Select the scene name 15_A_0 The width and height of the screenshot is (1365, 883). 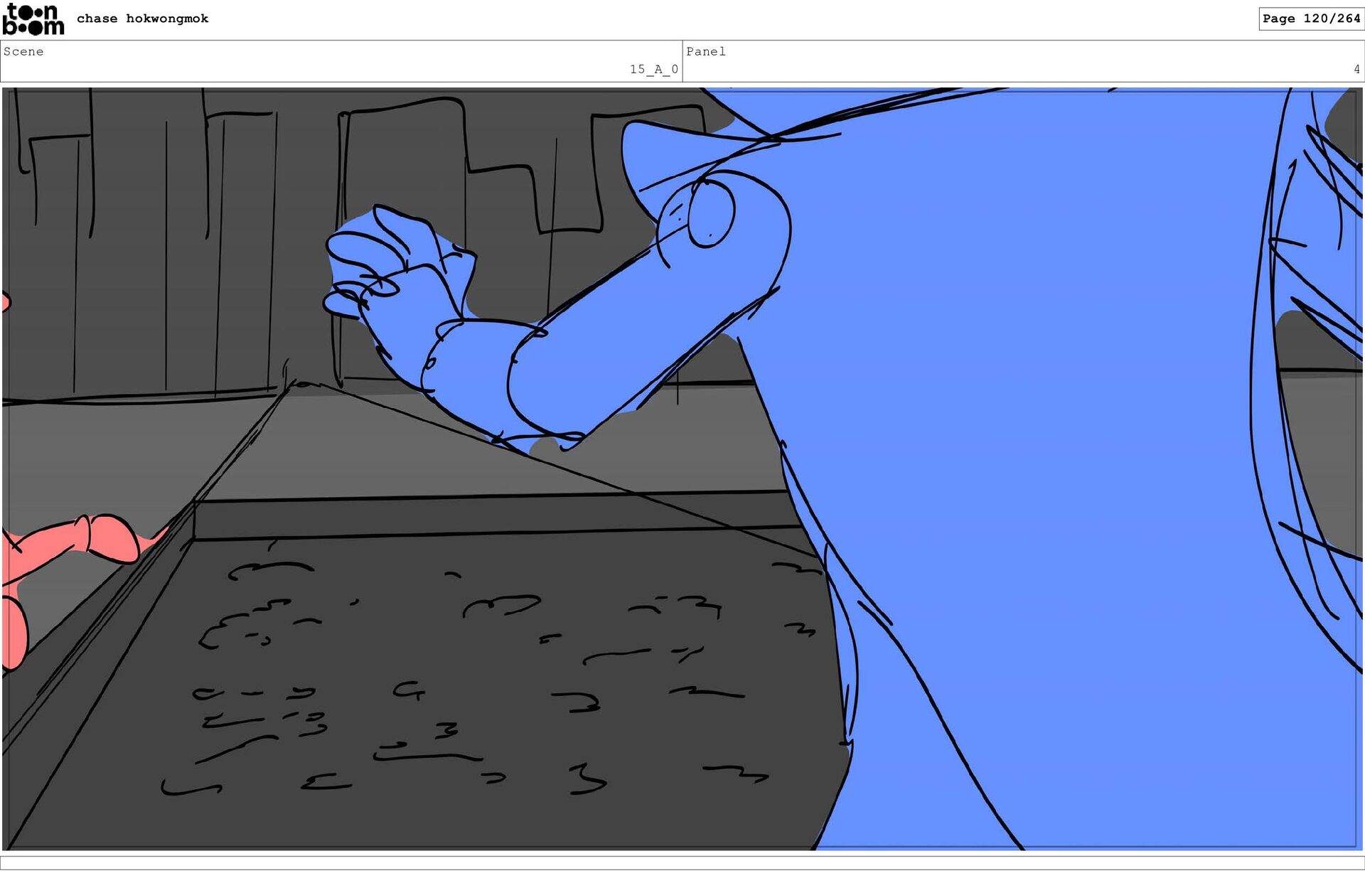tap(653, 69)
